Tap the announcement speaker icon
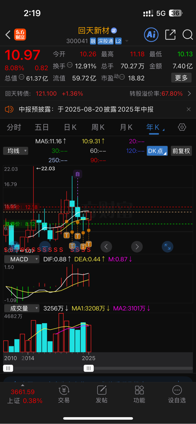 [x=9, y=109]
